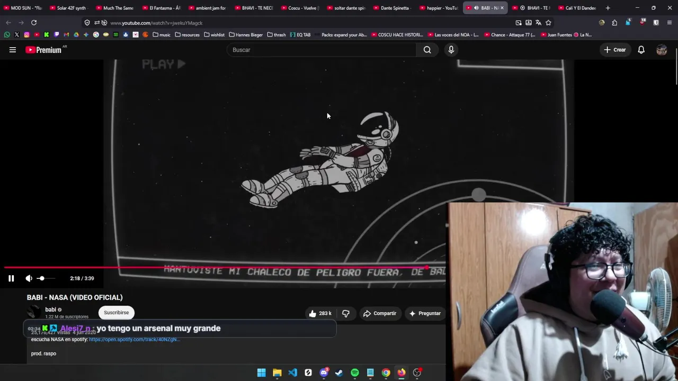Click the volume slider knob
The image size is (678, 381).
click(x=41, y=278)
